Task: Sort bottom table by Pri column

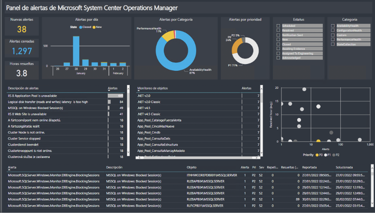Action: coord(254,167)
